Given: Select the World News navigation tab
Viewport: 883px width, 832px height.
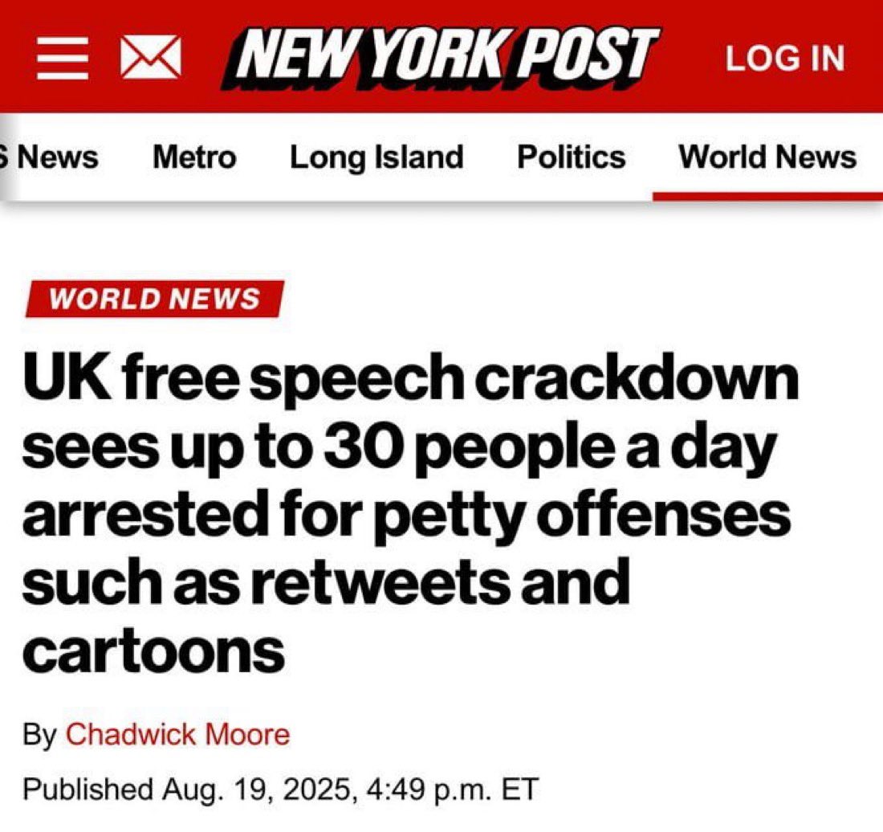Looking at the screenshot, I should (x=767, y=157).
